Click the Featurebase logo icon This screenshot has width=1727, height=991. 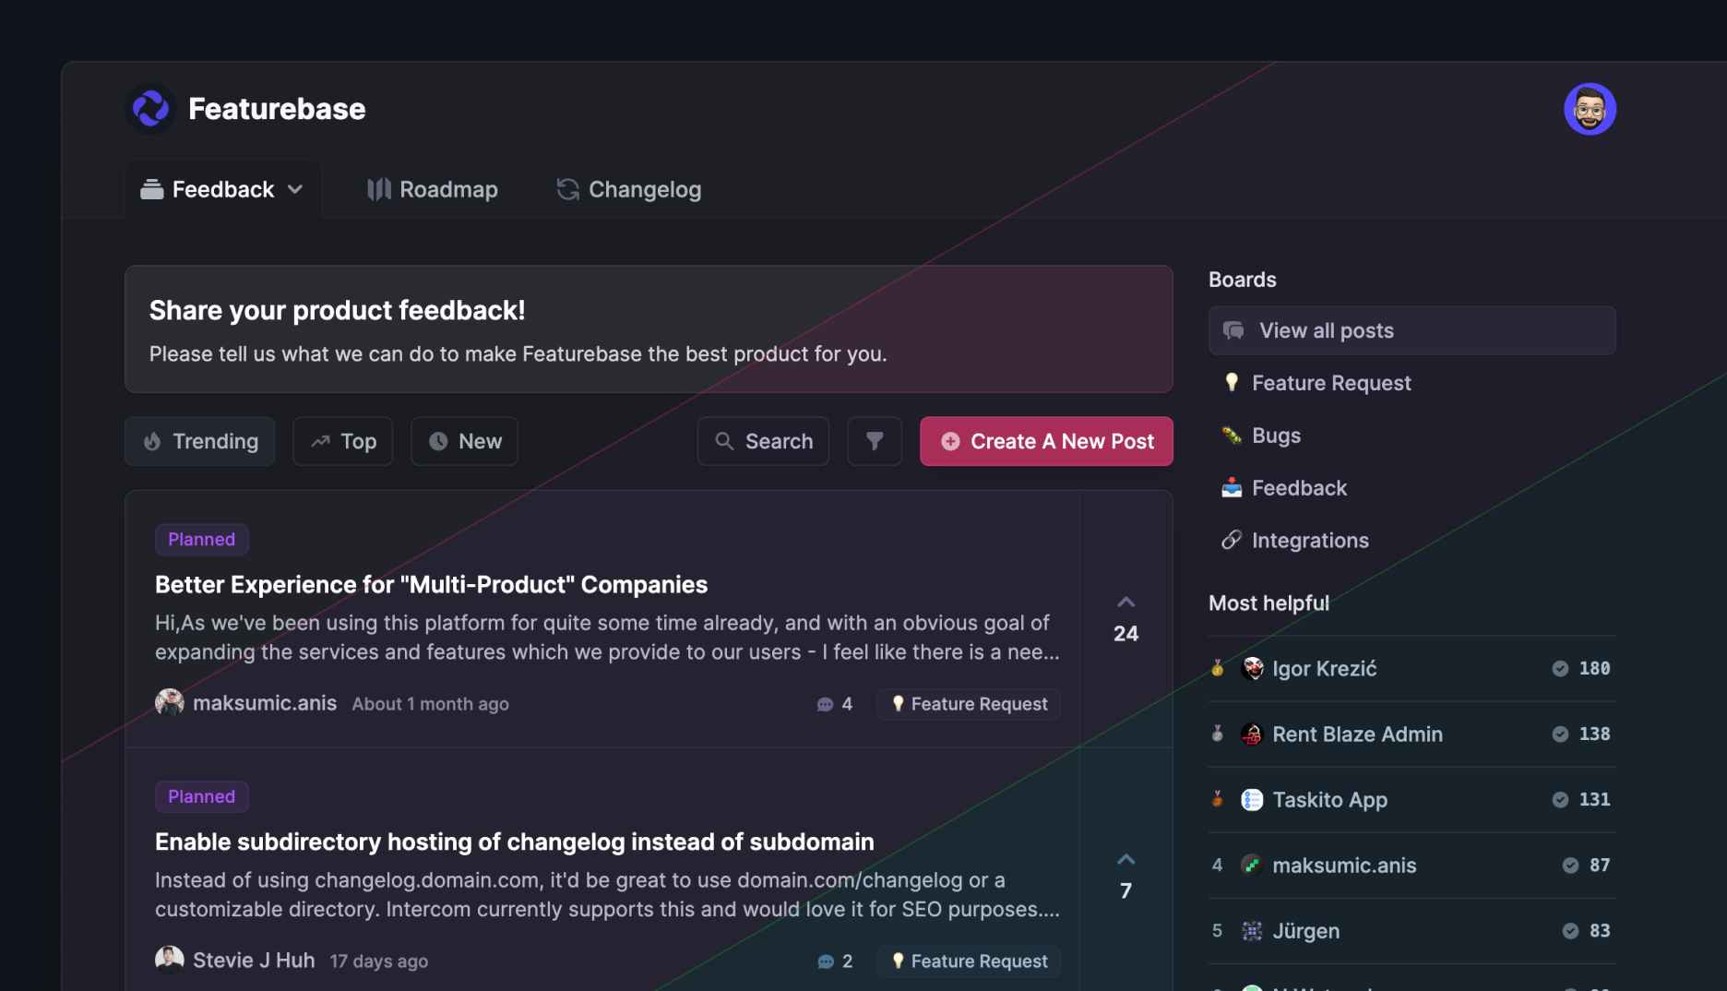click(x=150, y=109)
